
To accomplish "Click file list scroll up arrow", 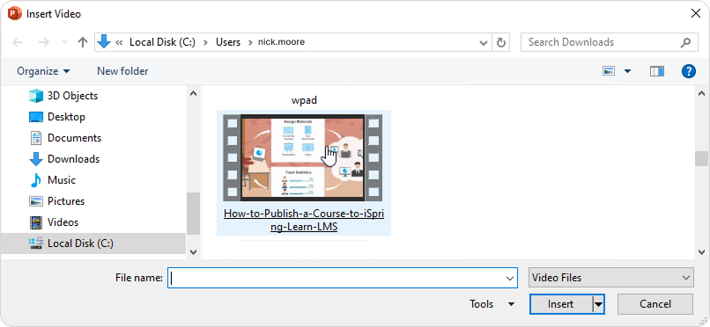I will [702, 93].
